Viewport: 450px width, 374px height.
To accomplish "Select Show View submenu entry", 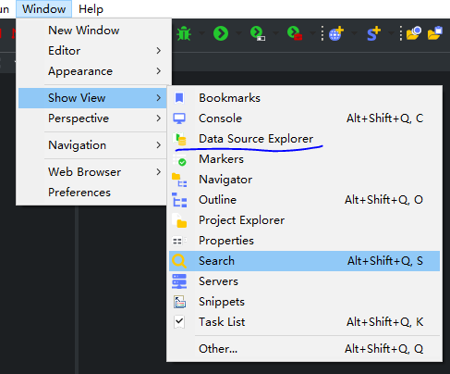I will [x=93, y=98].
